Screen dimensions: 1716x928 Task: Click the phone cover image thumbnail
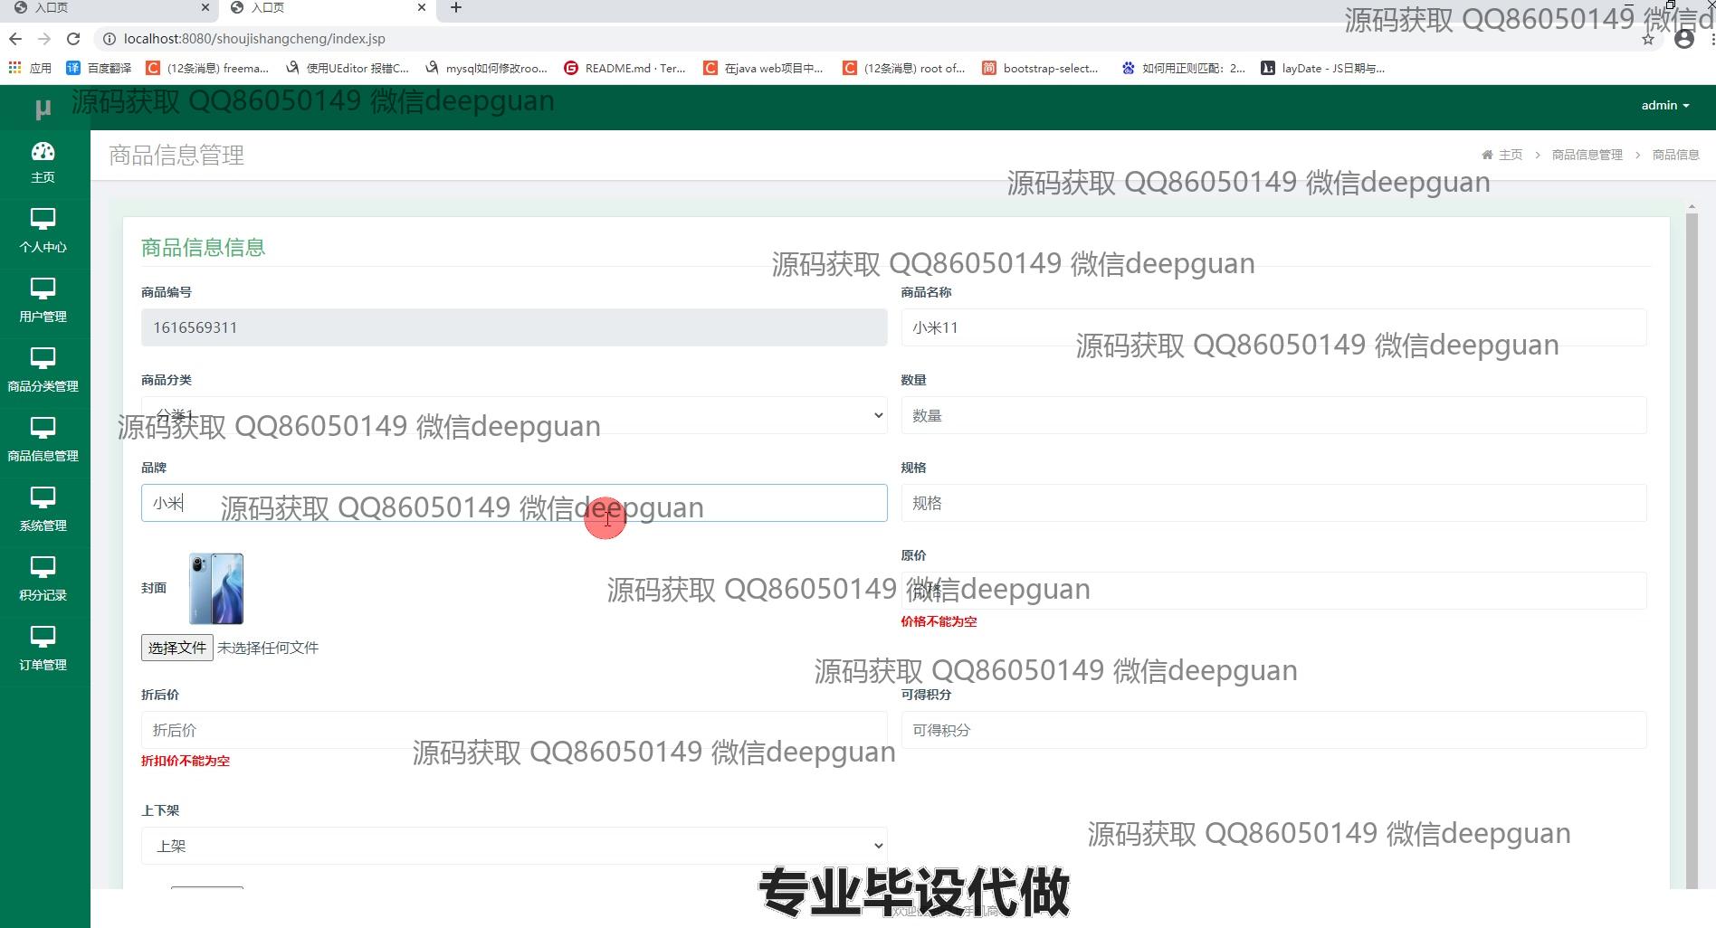pos(216,589)
